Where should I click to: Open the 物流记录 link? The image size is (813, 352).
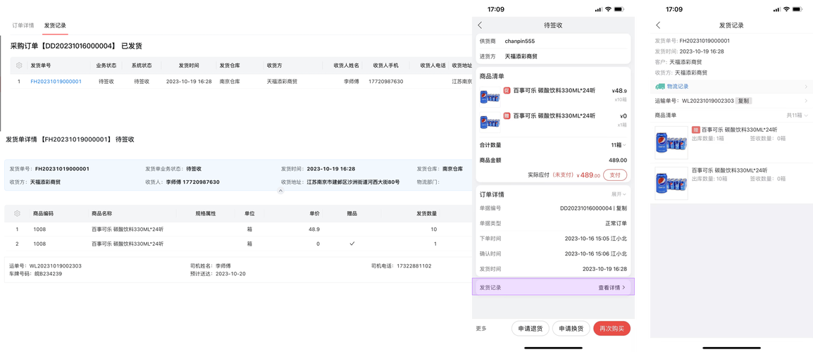[x=678, y=87]
